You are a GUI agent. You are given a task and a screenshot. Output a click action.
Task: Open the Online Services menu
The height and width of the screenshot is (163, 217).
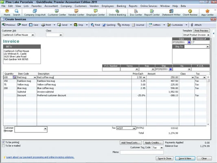tap(149, 6)
